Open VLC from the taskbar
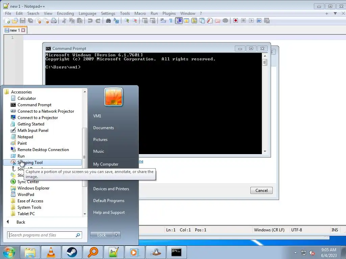This screenshot has width=346, height=259. pyautogui.click(x=51, y=252)
